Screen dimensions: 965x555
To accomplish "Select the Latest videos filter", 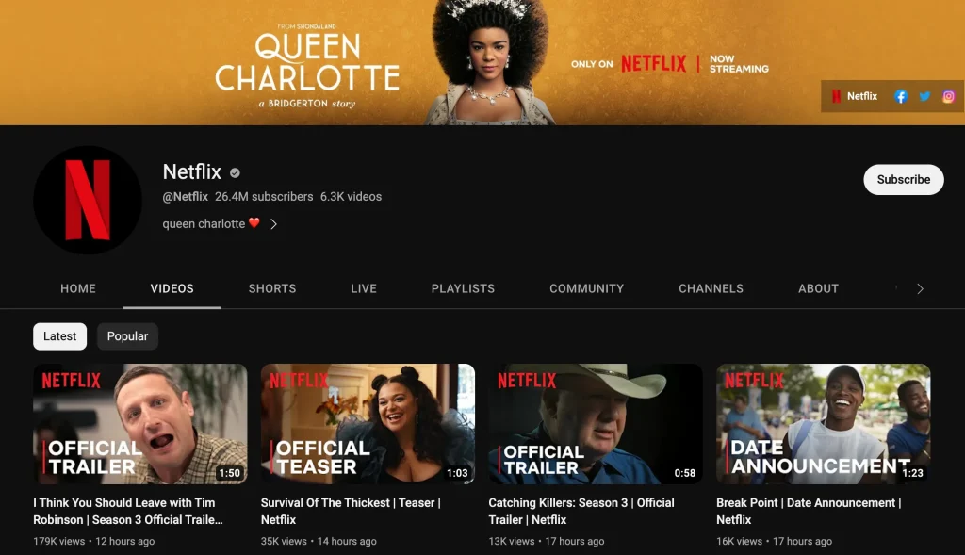I will pyautogui.click(x=59, y=335).
